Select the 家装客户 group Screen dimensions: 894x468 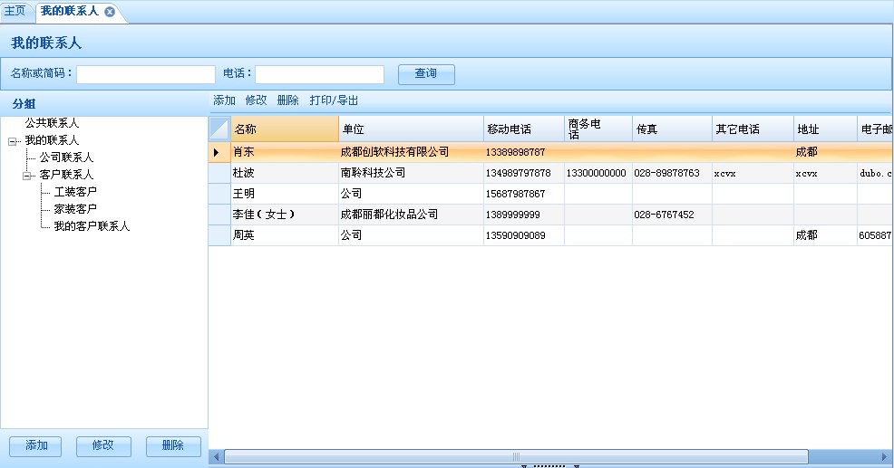click(75, 209)
